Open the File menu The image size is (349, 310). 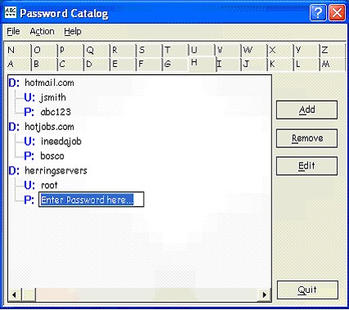pyautogui.click(x=13, y=31)
